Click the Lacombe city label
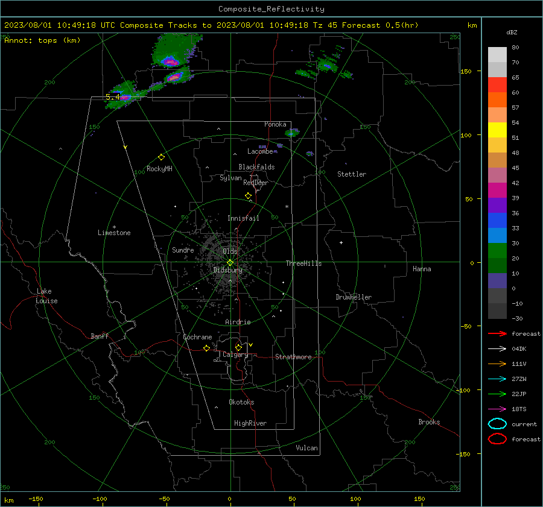Viewport: 543px width, 507px height. pos(260,151)
